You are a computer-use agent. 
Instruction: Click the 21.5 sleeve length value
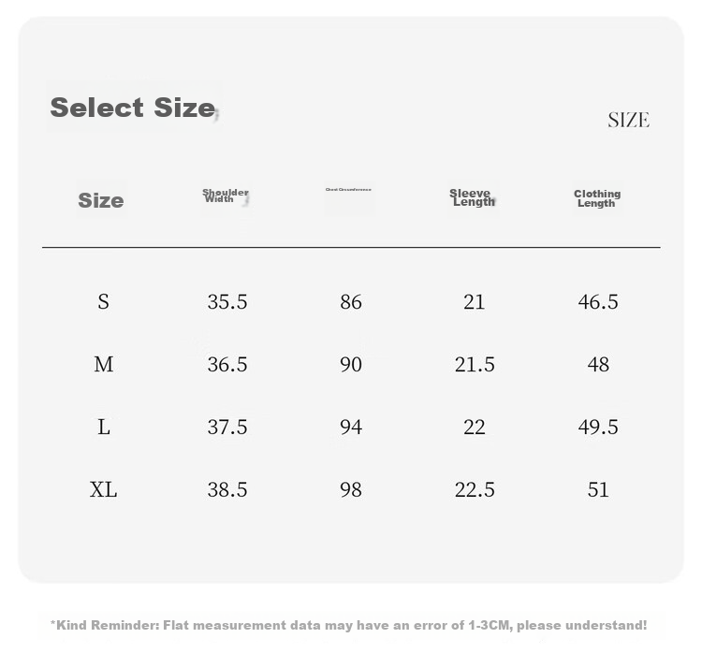click(x=475, y=364)
